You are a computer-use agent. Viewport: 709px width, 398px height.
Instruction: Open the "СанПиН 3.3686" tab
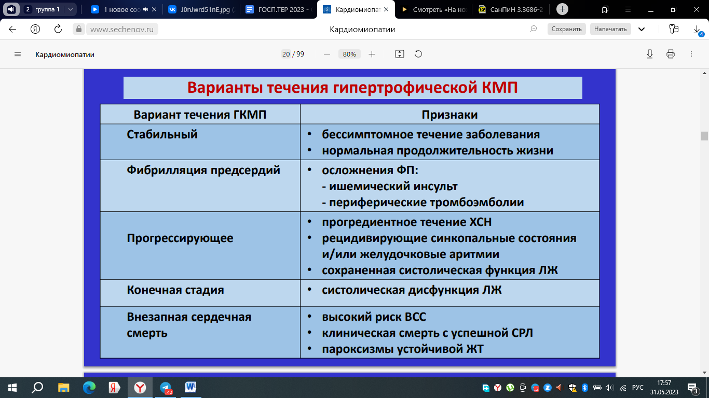pyautogui.click(x=511, y=9)
